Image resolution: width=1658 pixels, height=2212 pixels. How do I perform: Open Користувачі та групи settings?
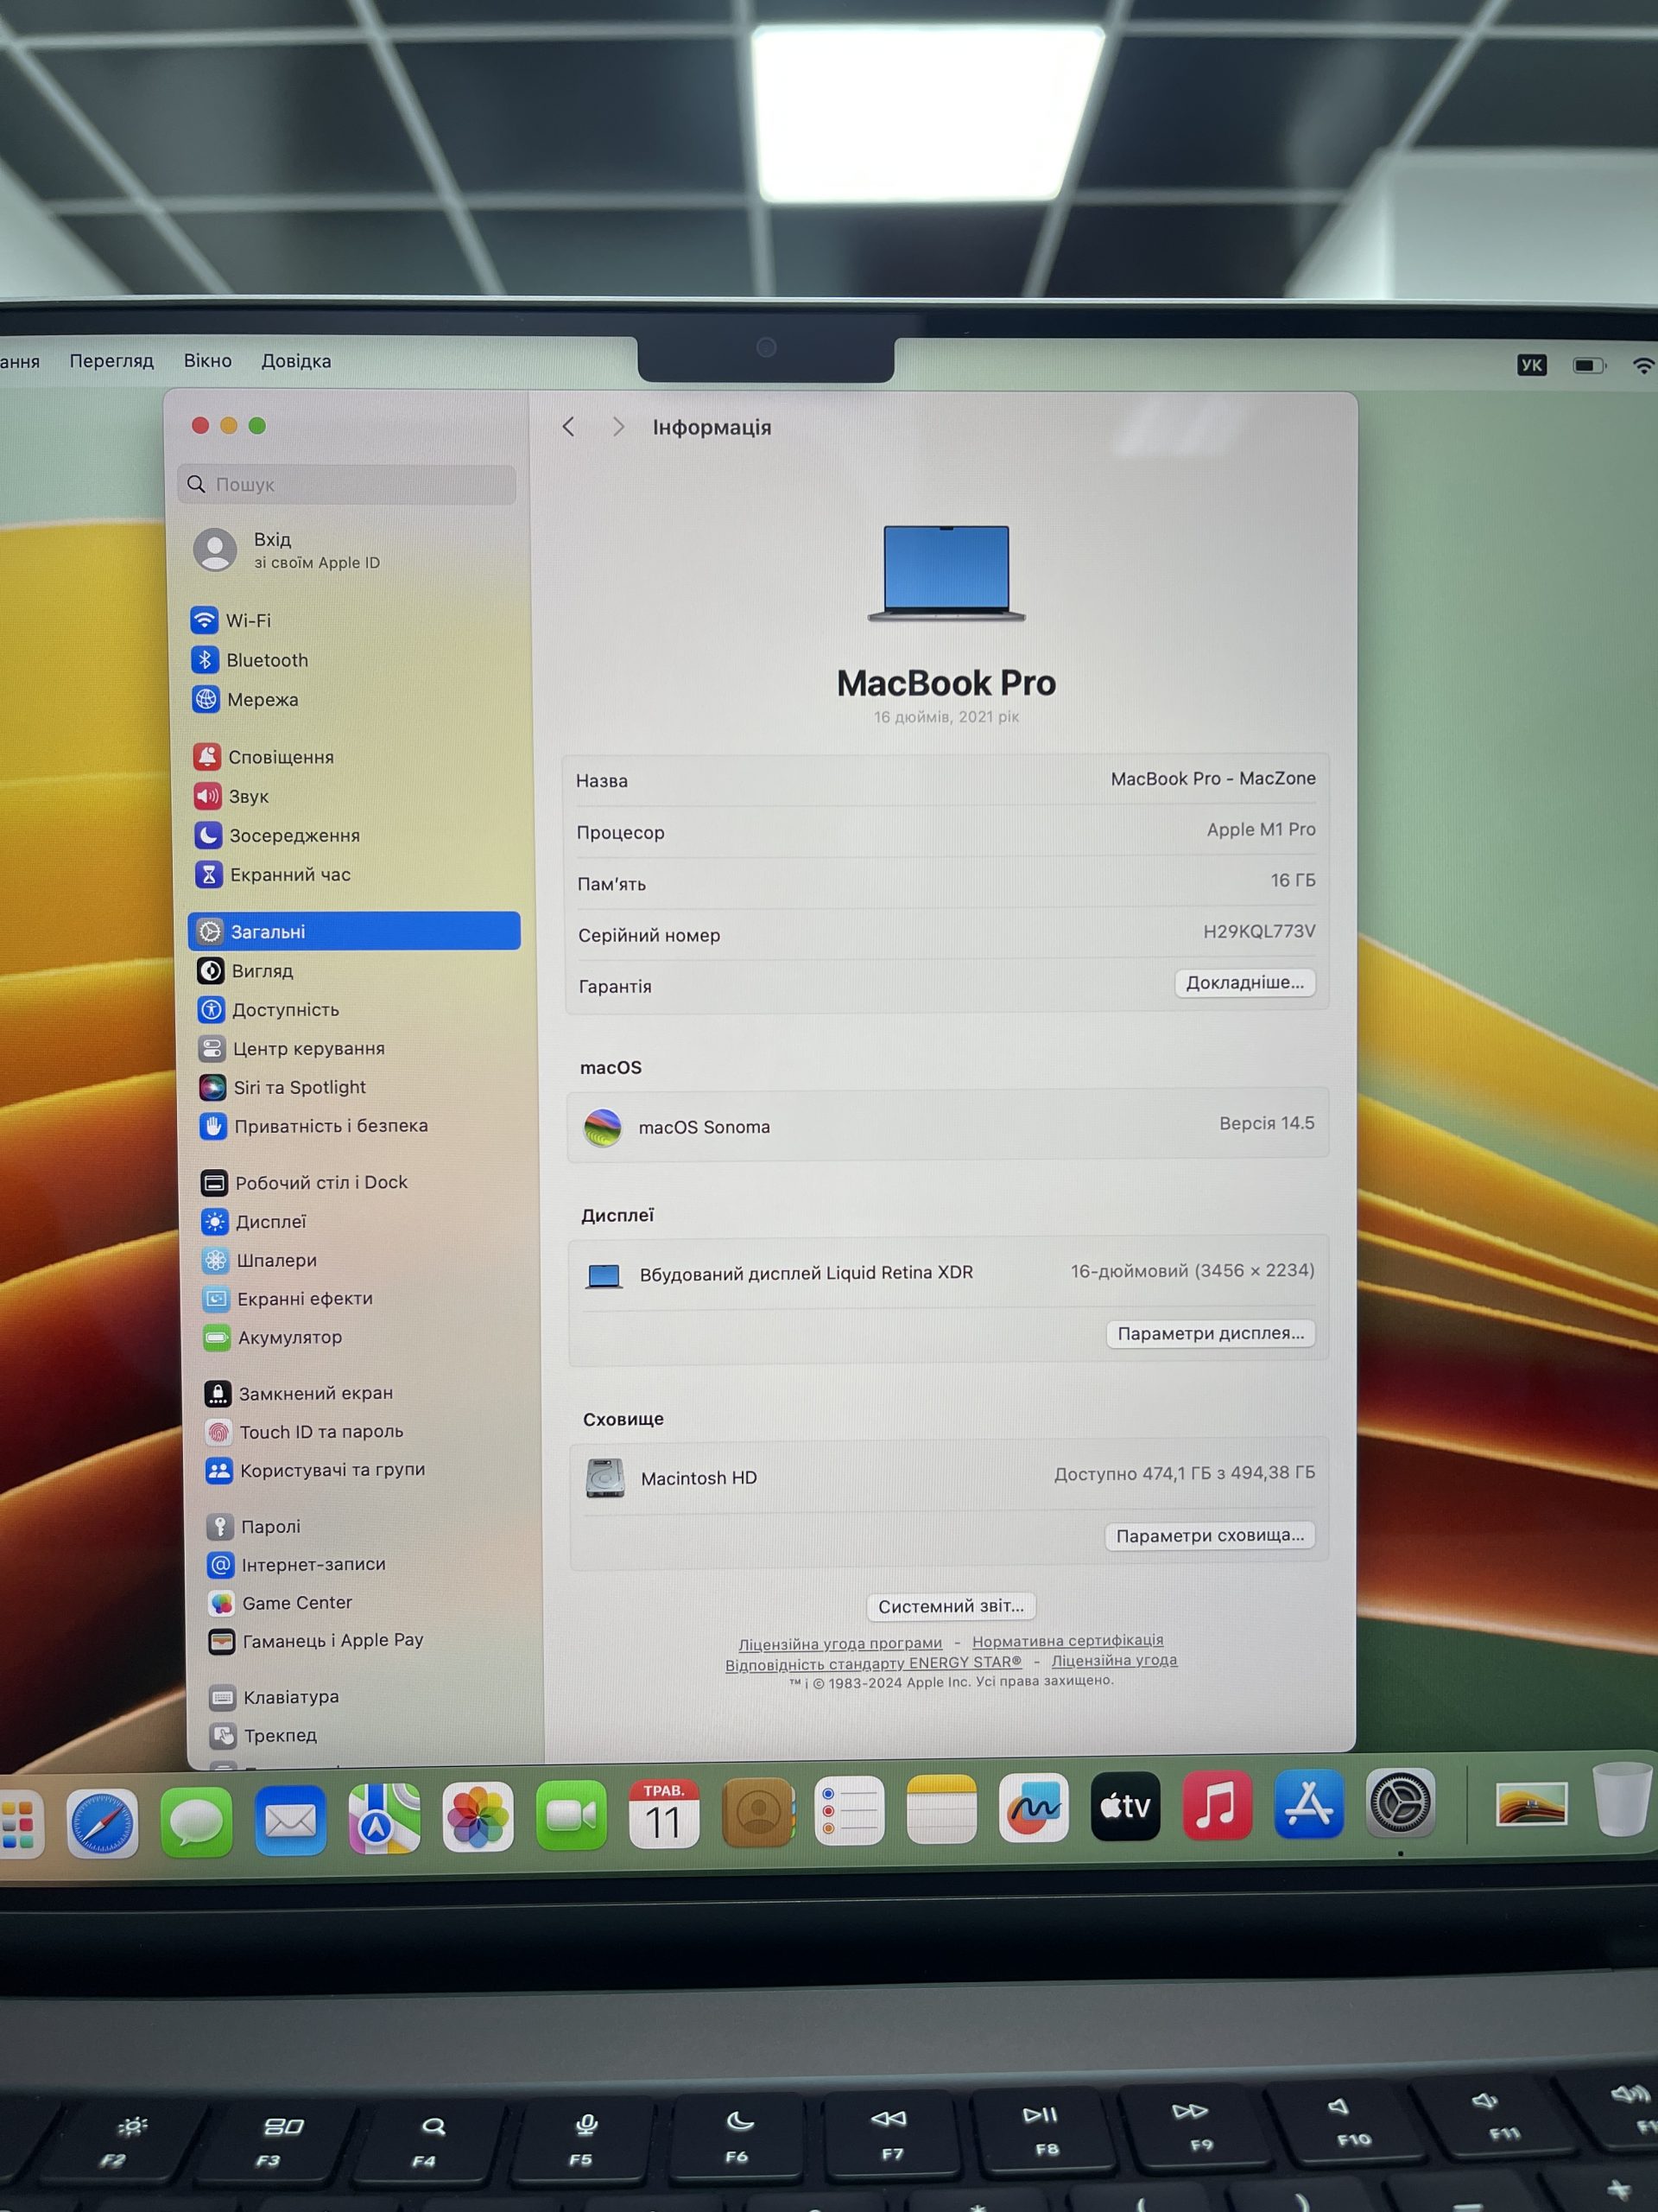(x=316, y=1470)
